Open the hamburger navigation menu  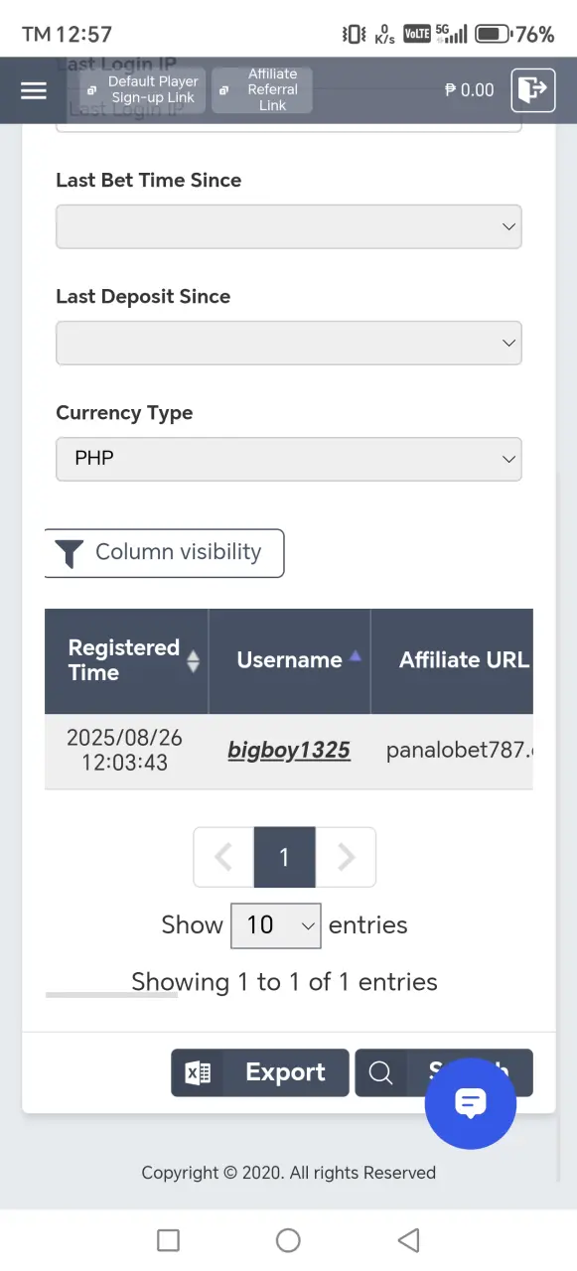(34, 90)
